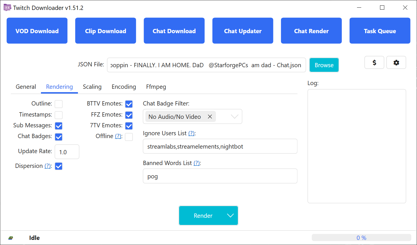The width and height of the screenshot is (417, 245).
Task: Toggle the Dispersion checkbox off
Action: [x=59, y=166]
